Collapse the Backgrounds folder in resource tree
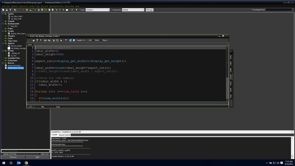Viewport: 295px width, 166px height. click(3, 24)
